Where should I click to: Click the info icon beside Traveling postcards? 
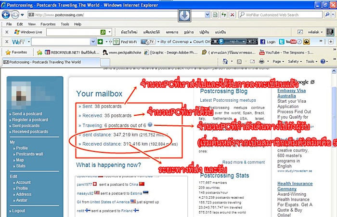click(150, 124)
